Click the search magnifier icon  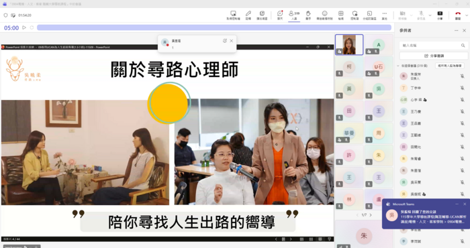point(463,46)
